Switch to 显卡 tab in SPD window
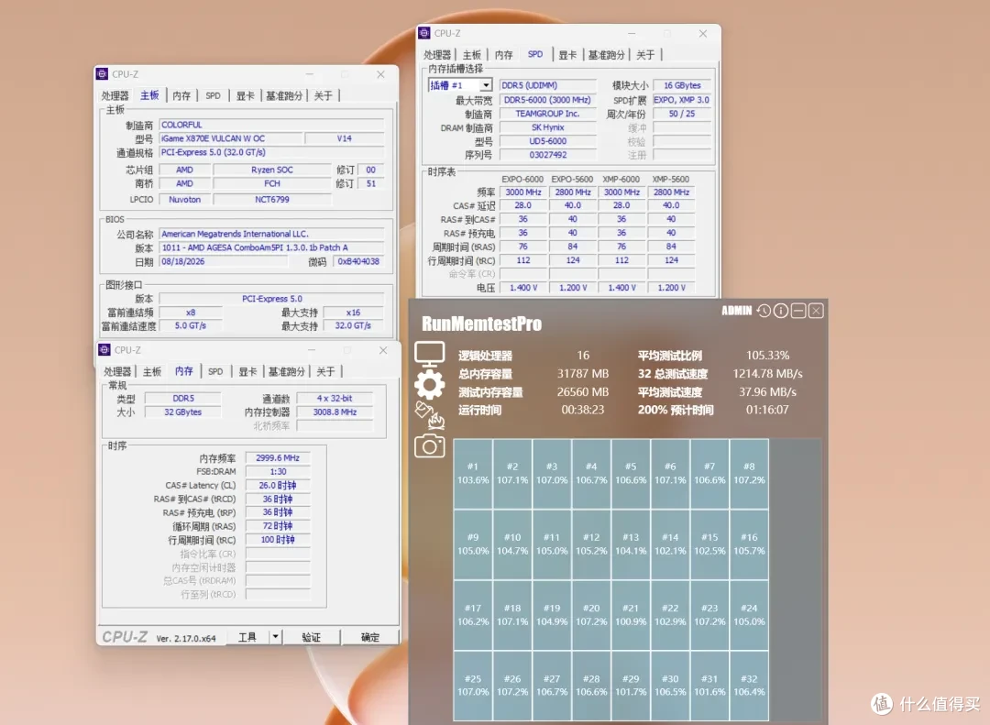The height and width of the screenshot is (725, 990). pyautogui.click(x=567, y=55)
